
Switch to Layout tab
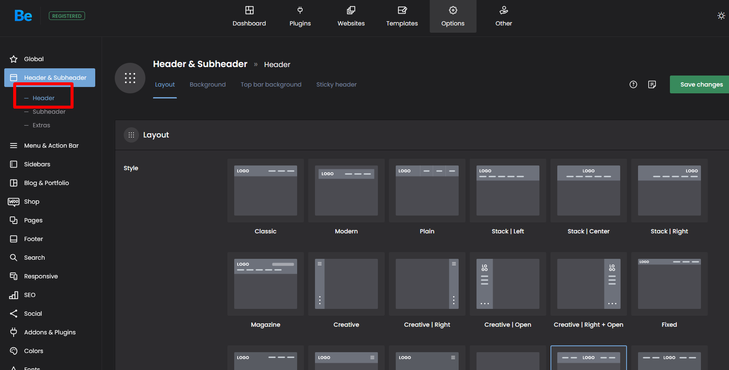coord(165,84)
